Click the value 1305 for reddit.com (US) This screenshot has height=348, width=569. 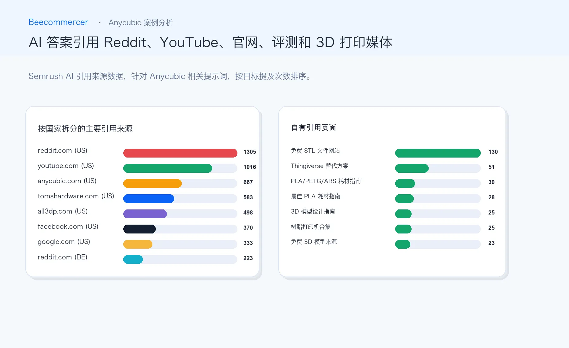[x=250, y=152]
